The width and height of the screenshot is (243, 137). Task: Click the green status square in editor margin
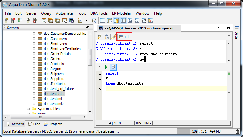[229, 74]
